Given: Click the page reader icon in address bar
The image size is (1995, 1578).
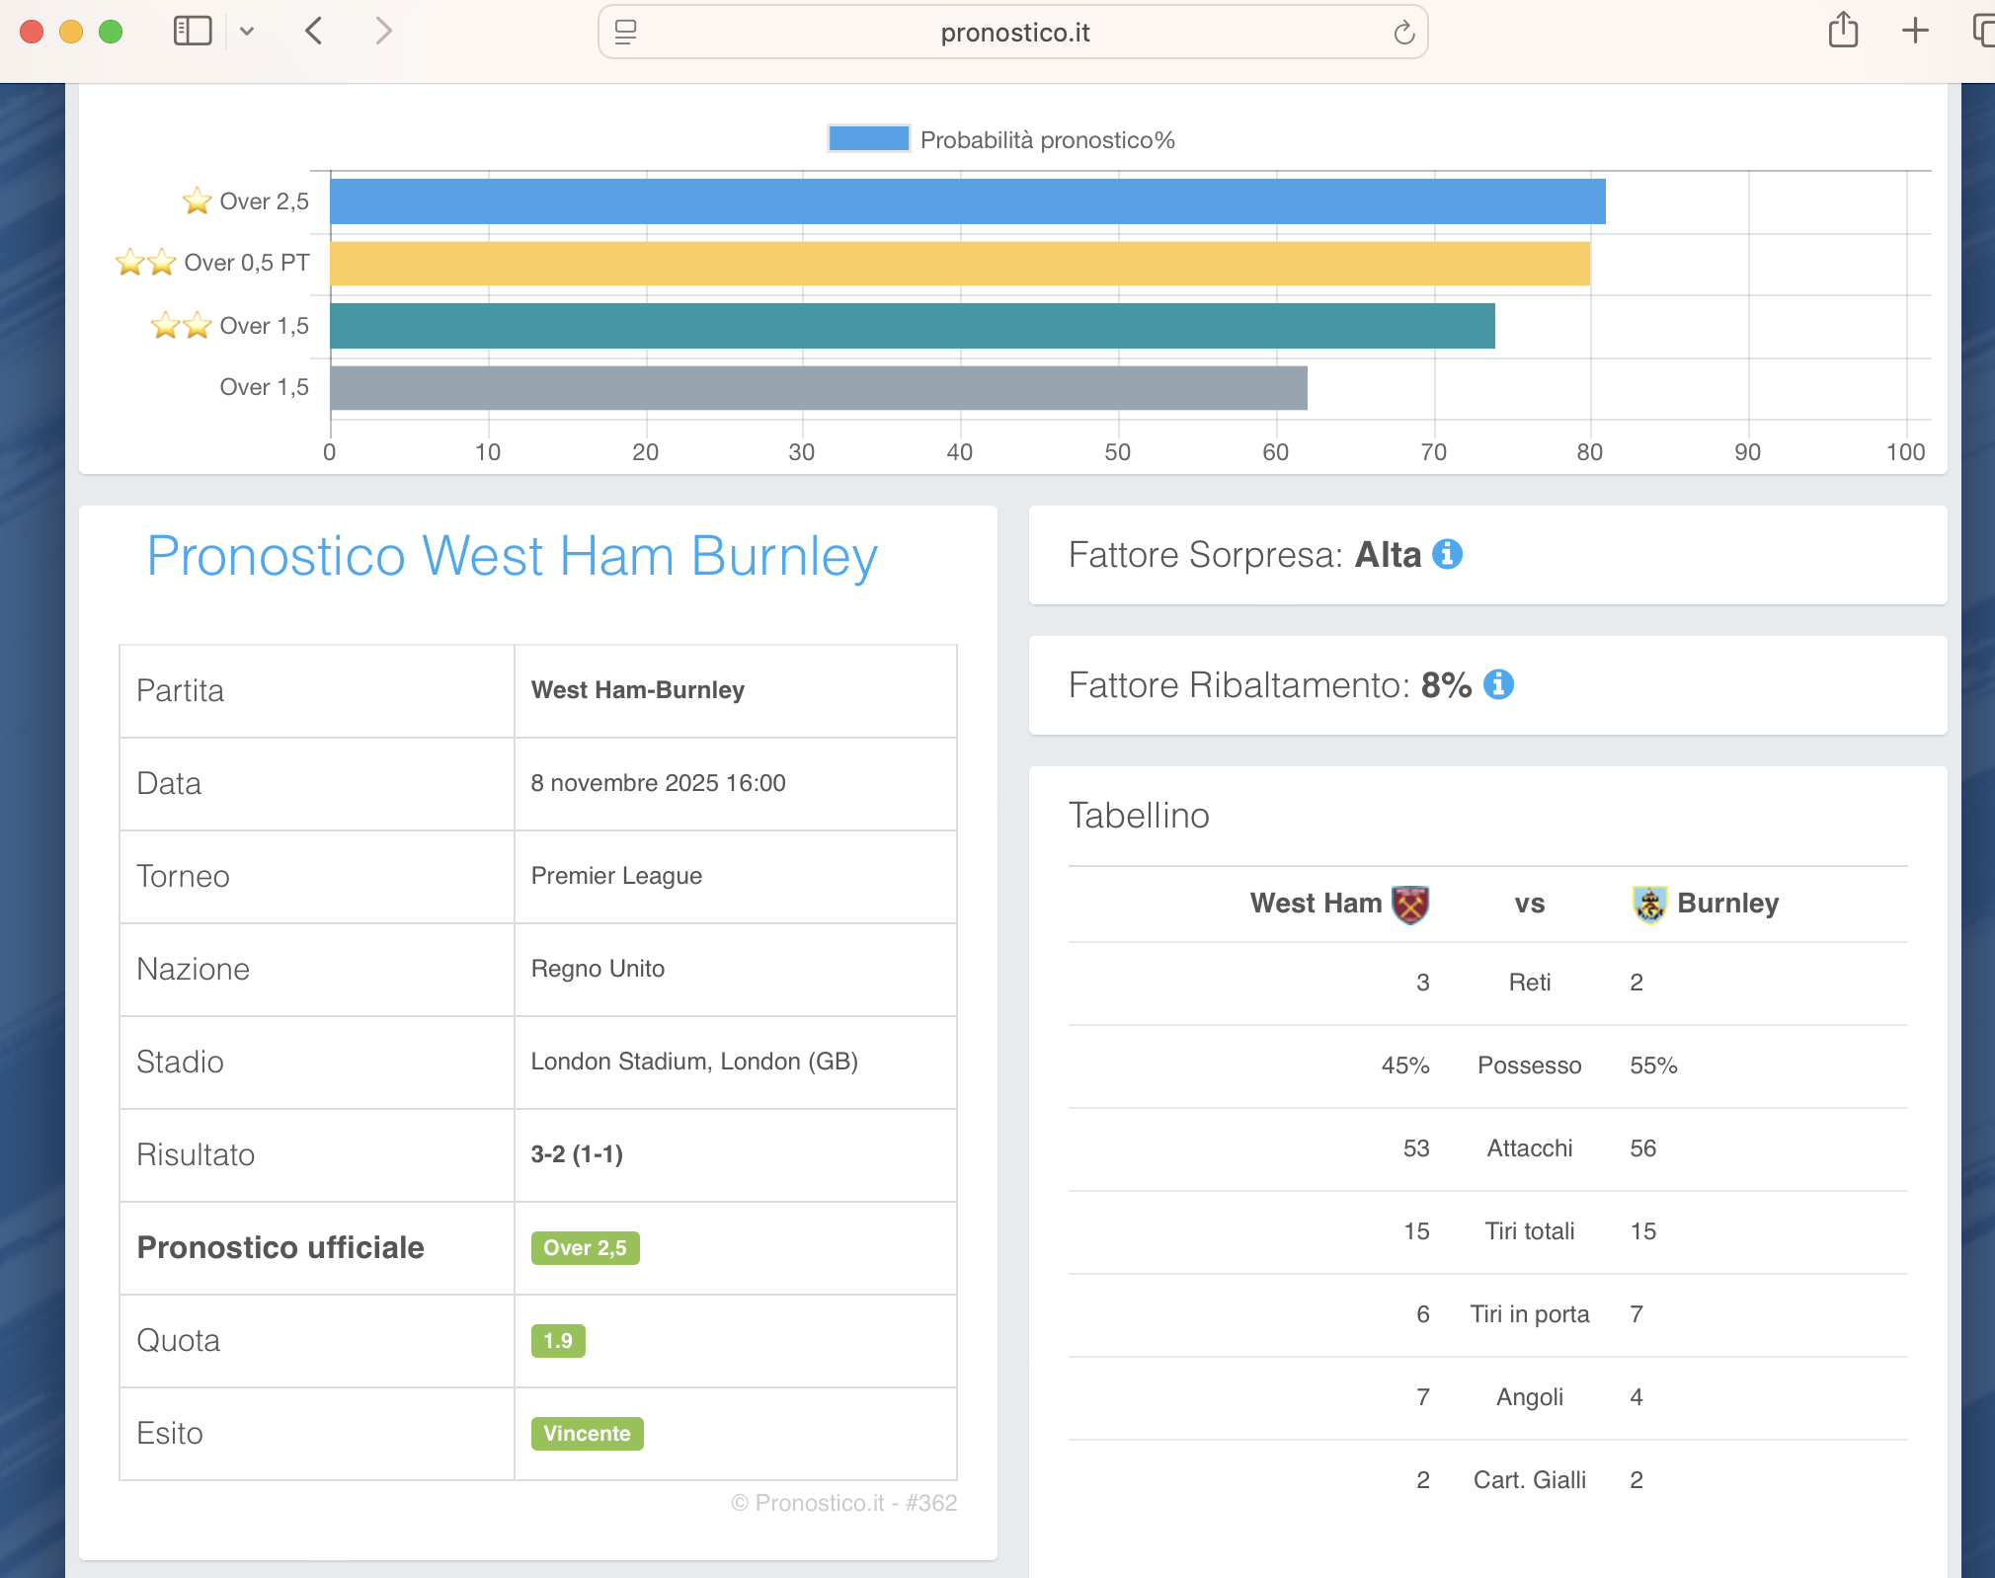Looking at the screenshot, I should click(x=625, y=33).
